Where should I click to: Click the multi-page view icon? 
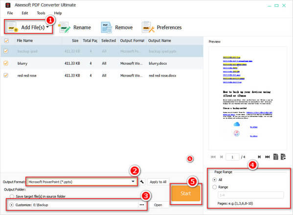click(x=283, y=157)
